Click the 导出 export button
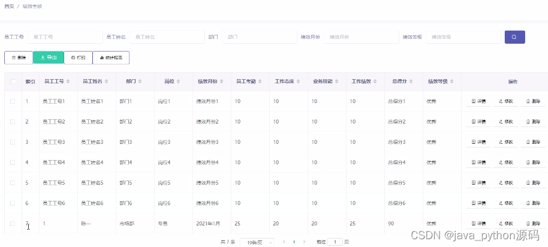The width and height of the screenshot is (548, 247). (49, 58)
